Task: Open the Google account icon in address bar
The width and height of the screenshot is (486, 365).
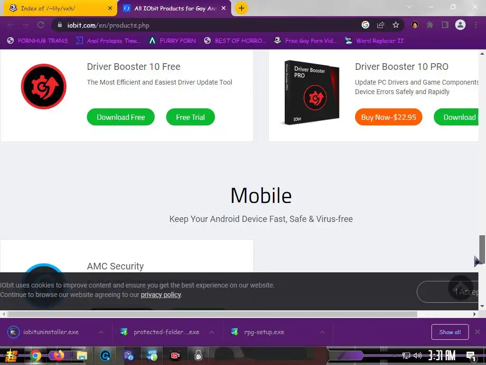Action: click(x=365, y=25)
